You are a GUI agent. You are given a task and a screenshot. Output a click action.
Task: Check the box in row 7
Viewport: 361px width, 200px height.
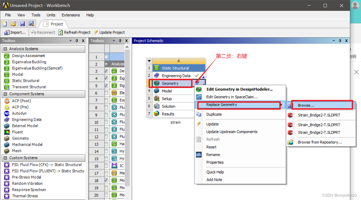click(106, 100)
